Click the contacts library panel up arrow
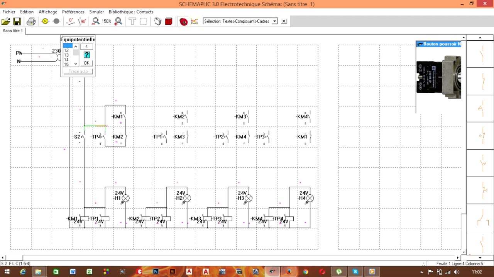The width and height of the screenshot is (494, 277). point(480,38)
